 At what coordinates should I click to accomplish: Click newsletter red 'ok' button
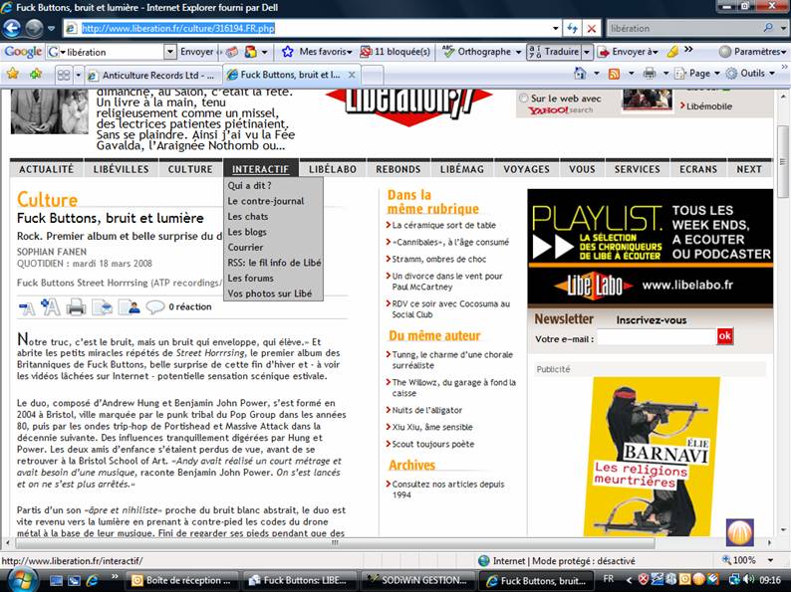click(724, 337)
